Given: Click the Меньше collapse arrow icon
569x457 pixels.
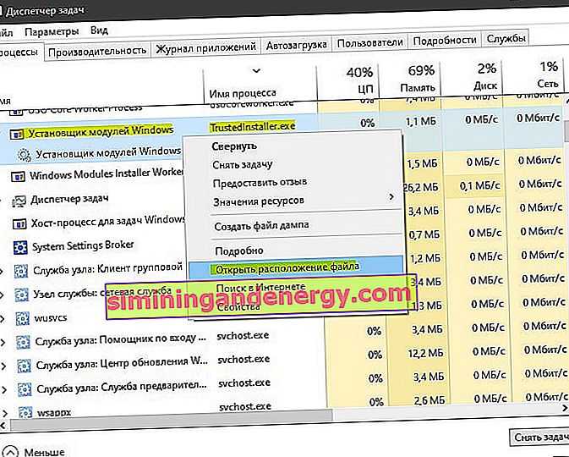Looking at the screenshot, I should click(10, 451).
